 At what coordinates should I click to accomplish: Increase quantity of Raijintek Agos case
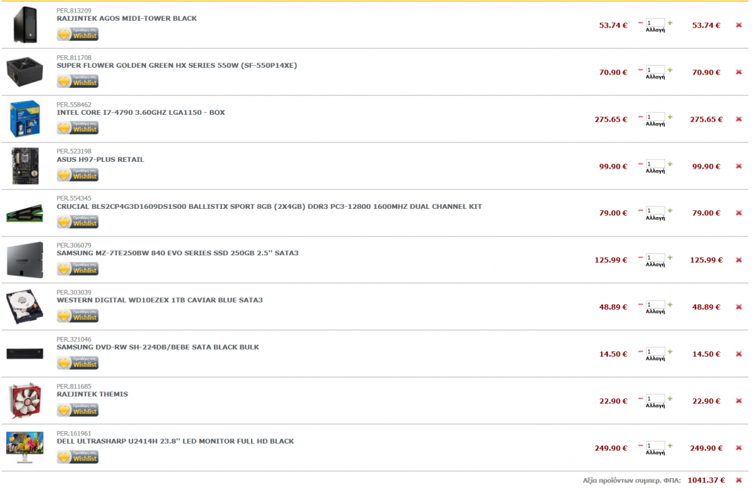[670, 23]
